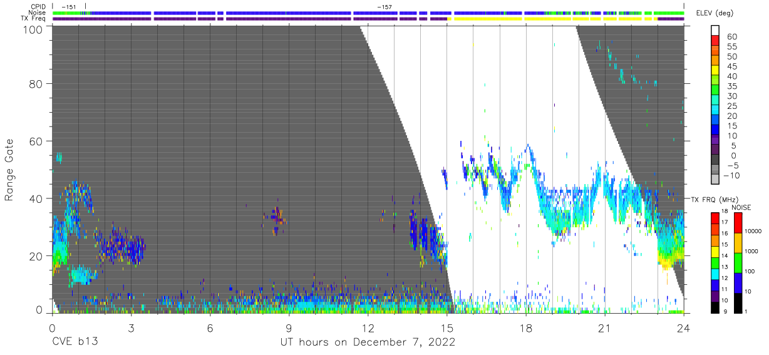
Task: Click the red top segment of NOISE colorbar
Action: 738,222
